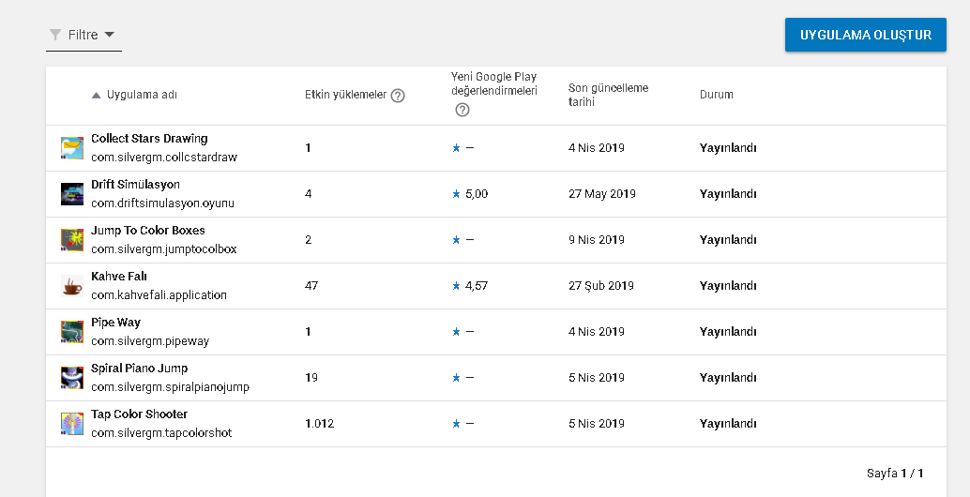This screenshot has width=970, height=497.
Task: Open the Pipe Way app
Action: pos(115,322)
